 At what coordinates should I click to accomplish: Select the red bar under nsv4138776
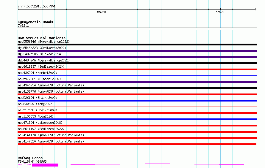coord(137,94)
